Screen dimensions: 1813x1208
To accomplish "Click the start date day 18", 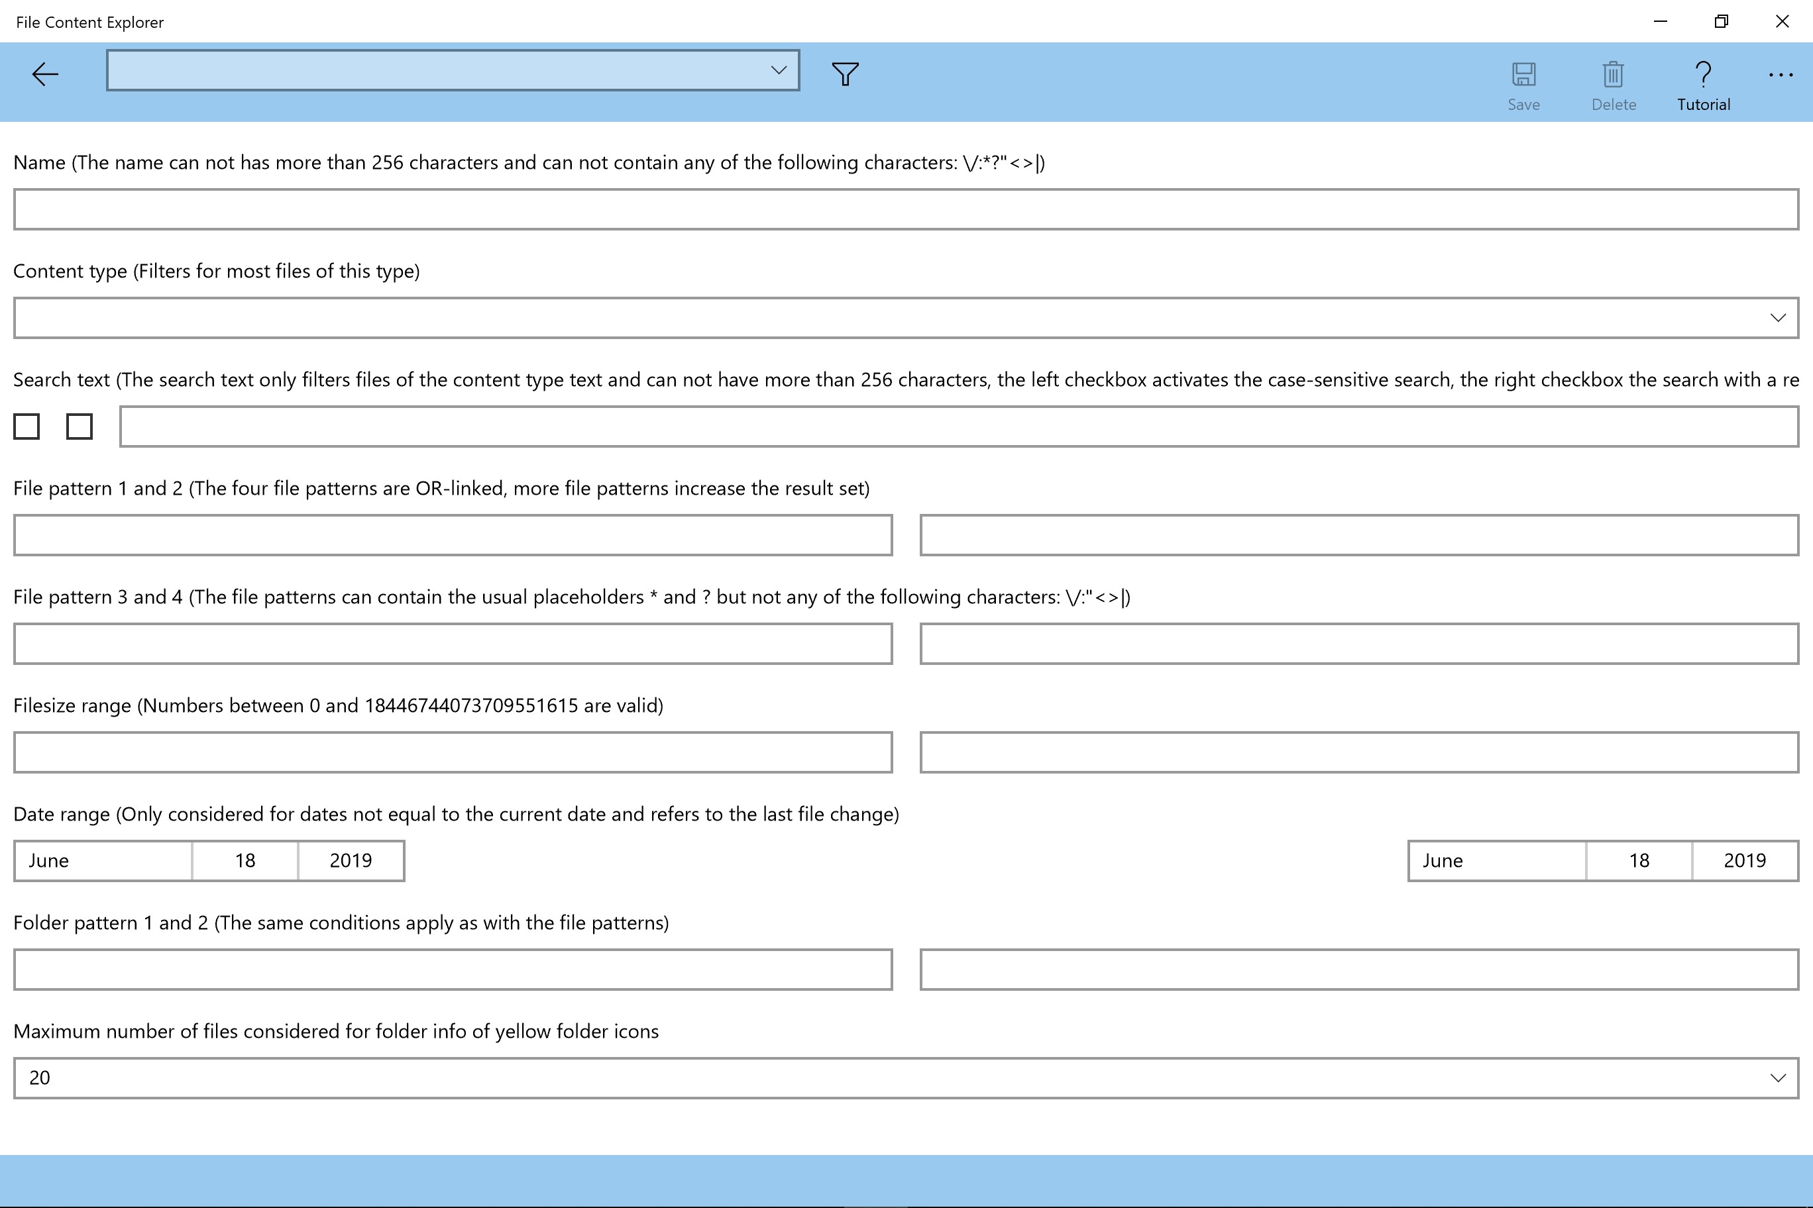I will [x=245, y=860].
